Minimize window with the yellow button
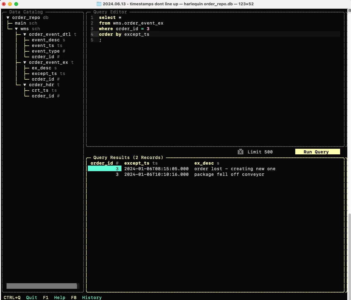351x300 pixels. (x=10, y=4)
